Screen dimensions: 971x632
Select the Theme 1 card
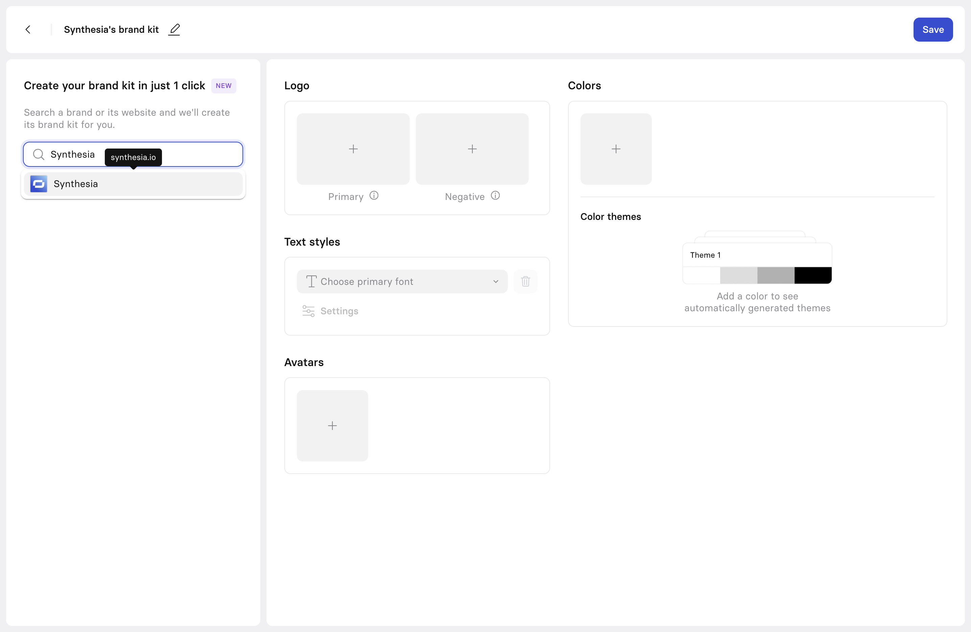[757, 263]
